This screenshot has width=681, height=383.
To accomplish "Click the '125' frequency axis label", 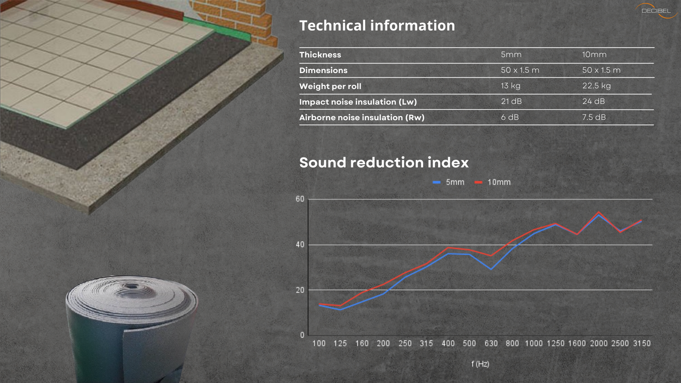I will pos(340,344).
